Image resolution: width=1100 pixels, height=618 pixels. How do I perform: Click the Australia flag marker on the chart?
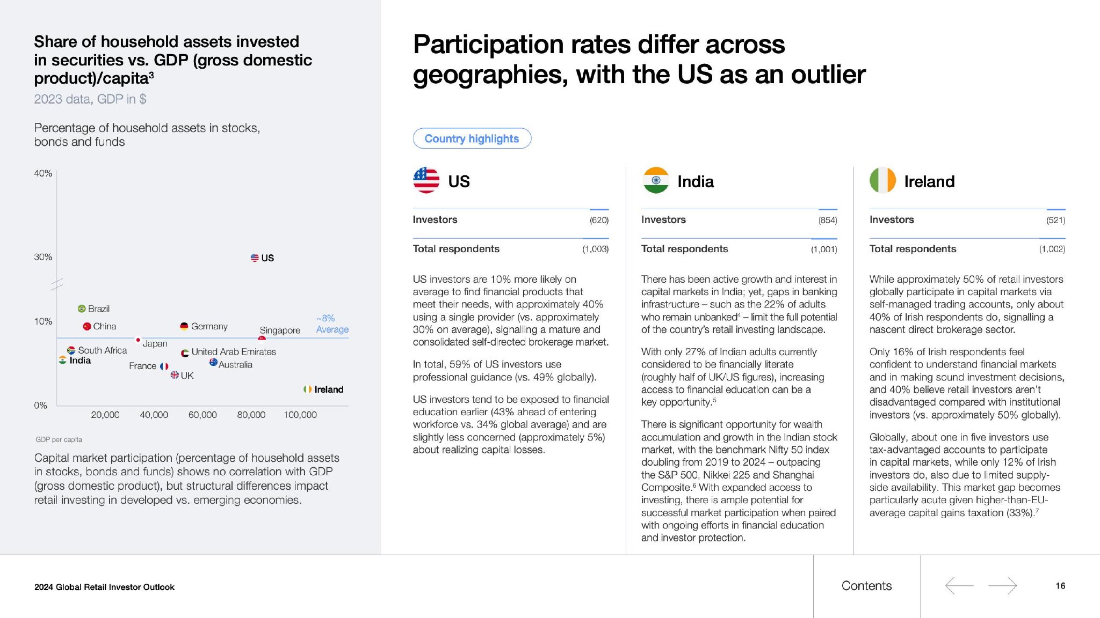(213, 363)
